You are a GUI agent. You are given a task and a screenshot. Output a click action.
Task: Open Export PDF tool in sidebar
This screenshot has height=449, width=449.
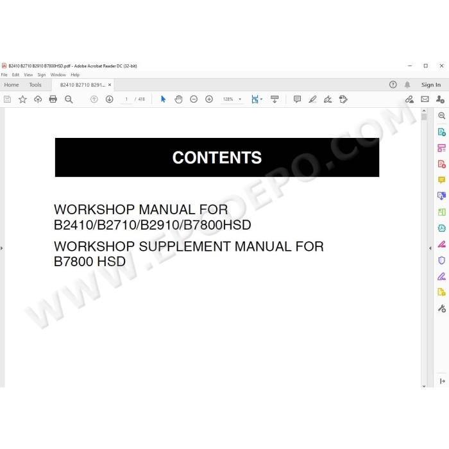click(441, 132)
